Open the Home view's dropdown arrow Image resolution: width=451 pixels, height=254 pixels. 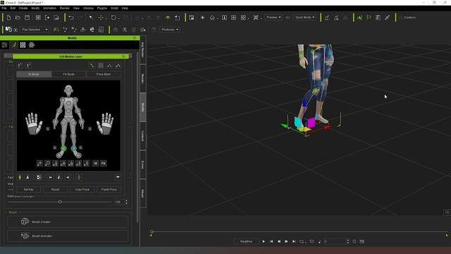[x=218, y=18]
